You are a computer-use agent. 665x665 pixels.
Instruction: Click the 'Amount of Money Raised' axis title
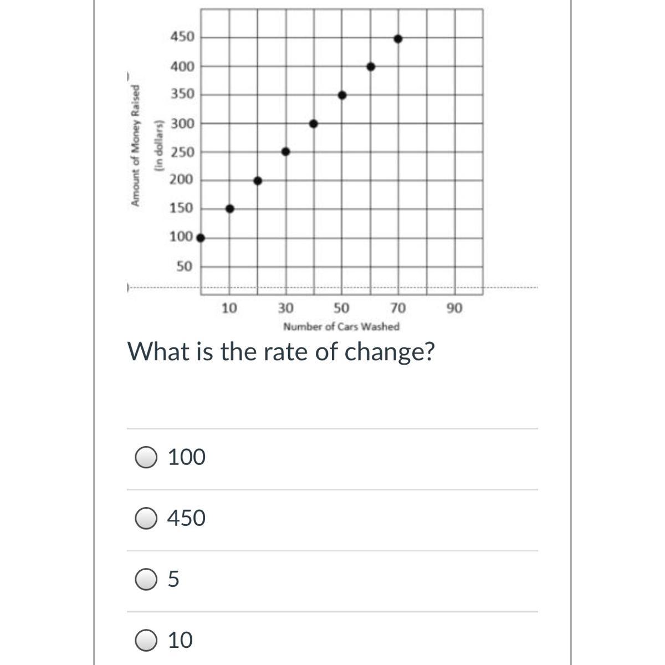(x=134, y=145)
